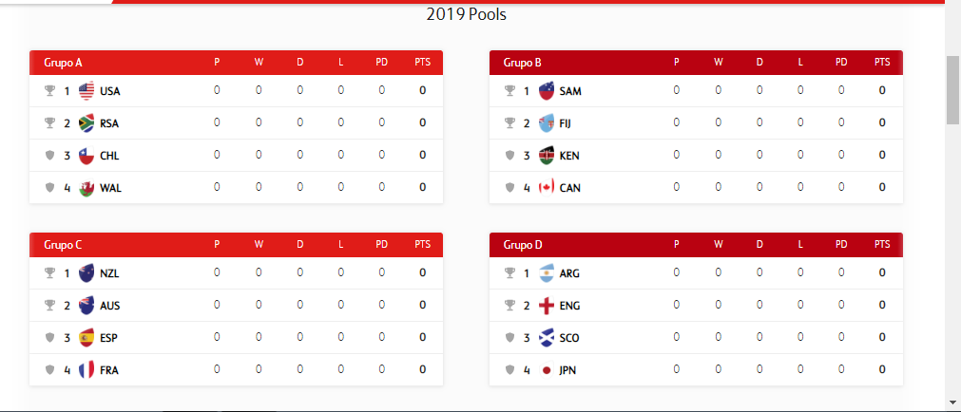Click the South Africa flag next to RSA
961x412 pixels.
(86, 123)
